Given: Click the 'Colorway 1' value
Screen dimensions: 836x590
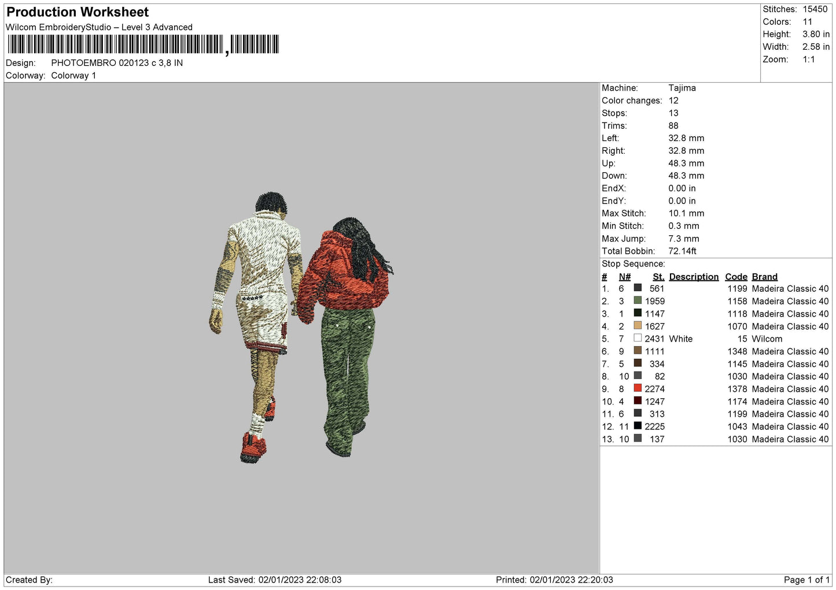Looking at the screenshot, I should tap(73, 76).
